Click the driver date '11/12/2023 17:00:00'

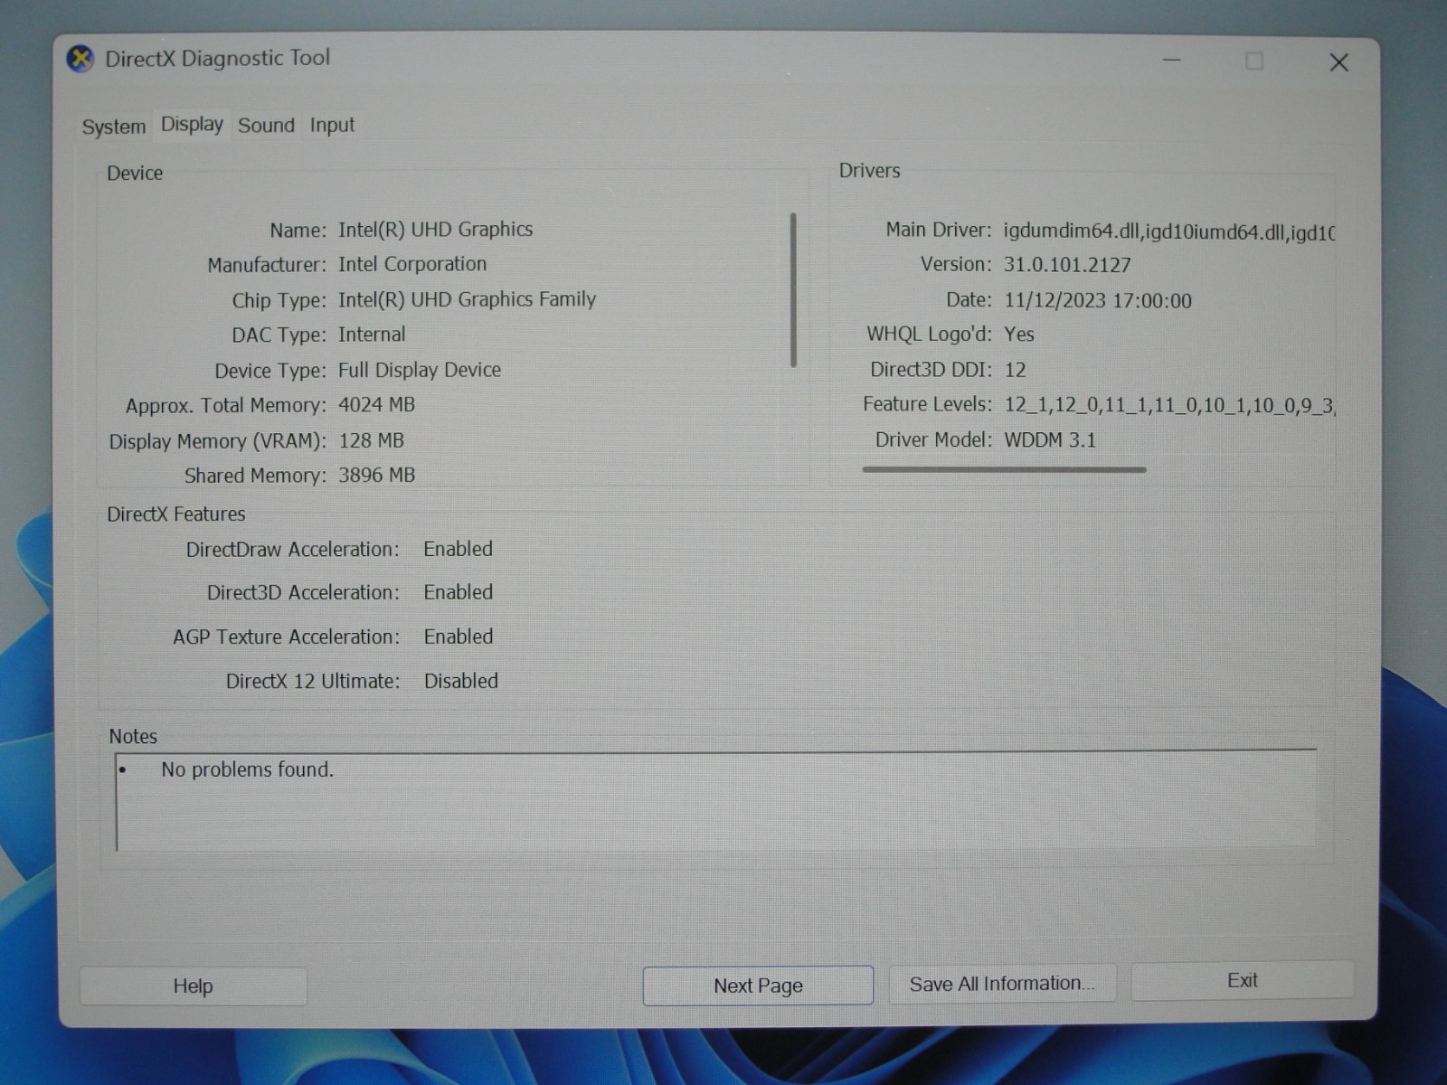pyautogui.click(x=1098, y=300)
